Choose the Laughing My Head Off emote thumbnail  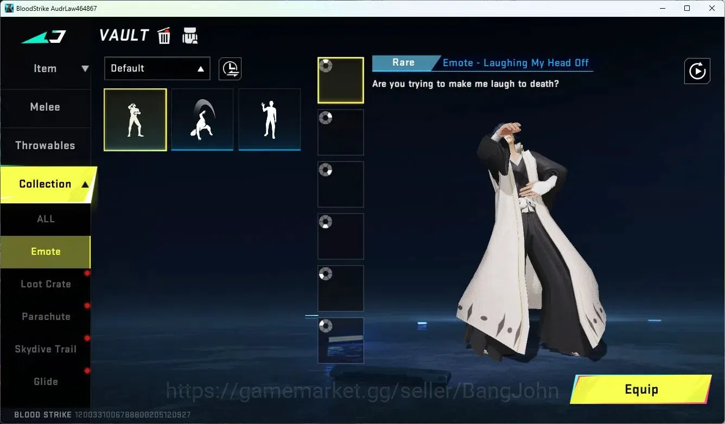point(135,120)
